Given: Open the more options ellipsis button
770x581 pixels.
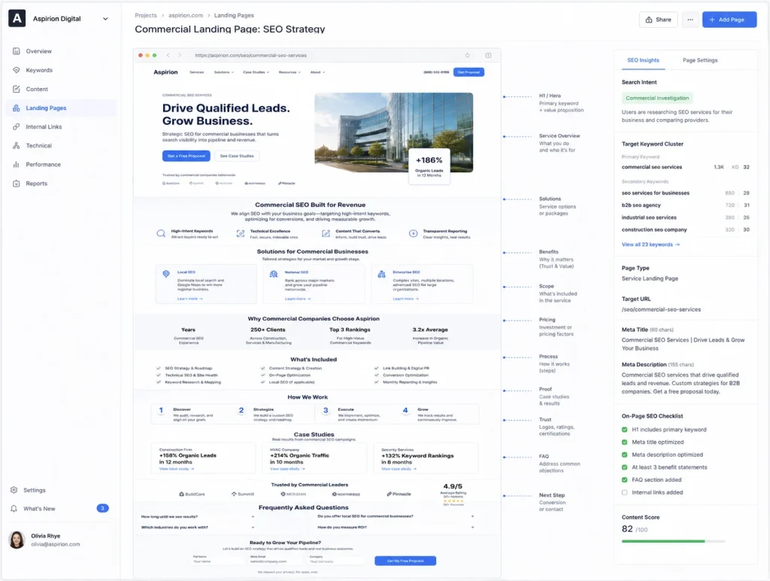Looking at the screenshot, I should [690, 20].
